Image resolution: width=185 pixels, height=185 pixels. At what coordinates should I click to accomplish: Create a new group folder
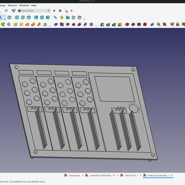pyautogui.click(x=68, y=18)
